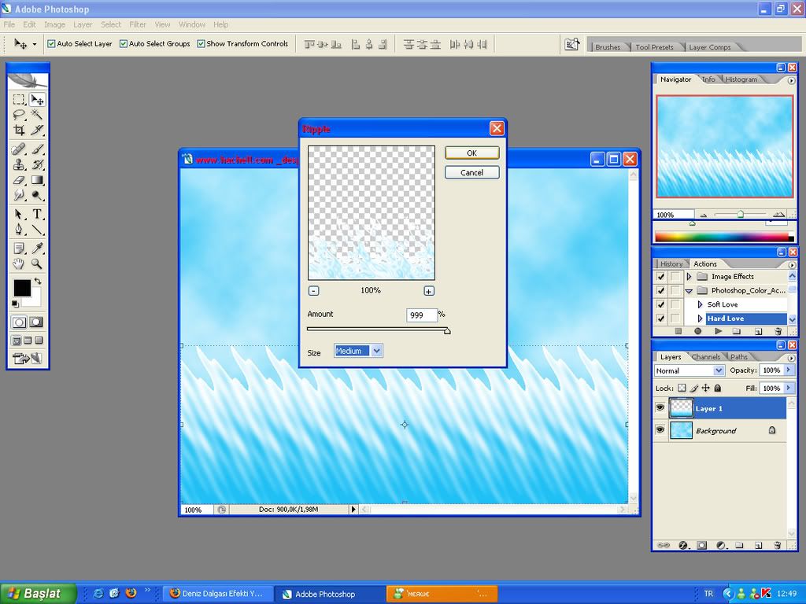
Task: Select the Crop tool
Action: tap(19, 130)
